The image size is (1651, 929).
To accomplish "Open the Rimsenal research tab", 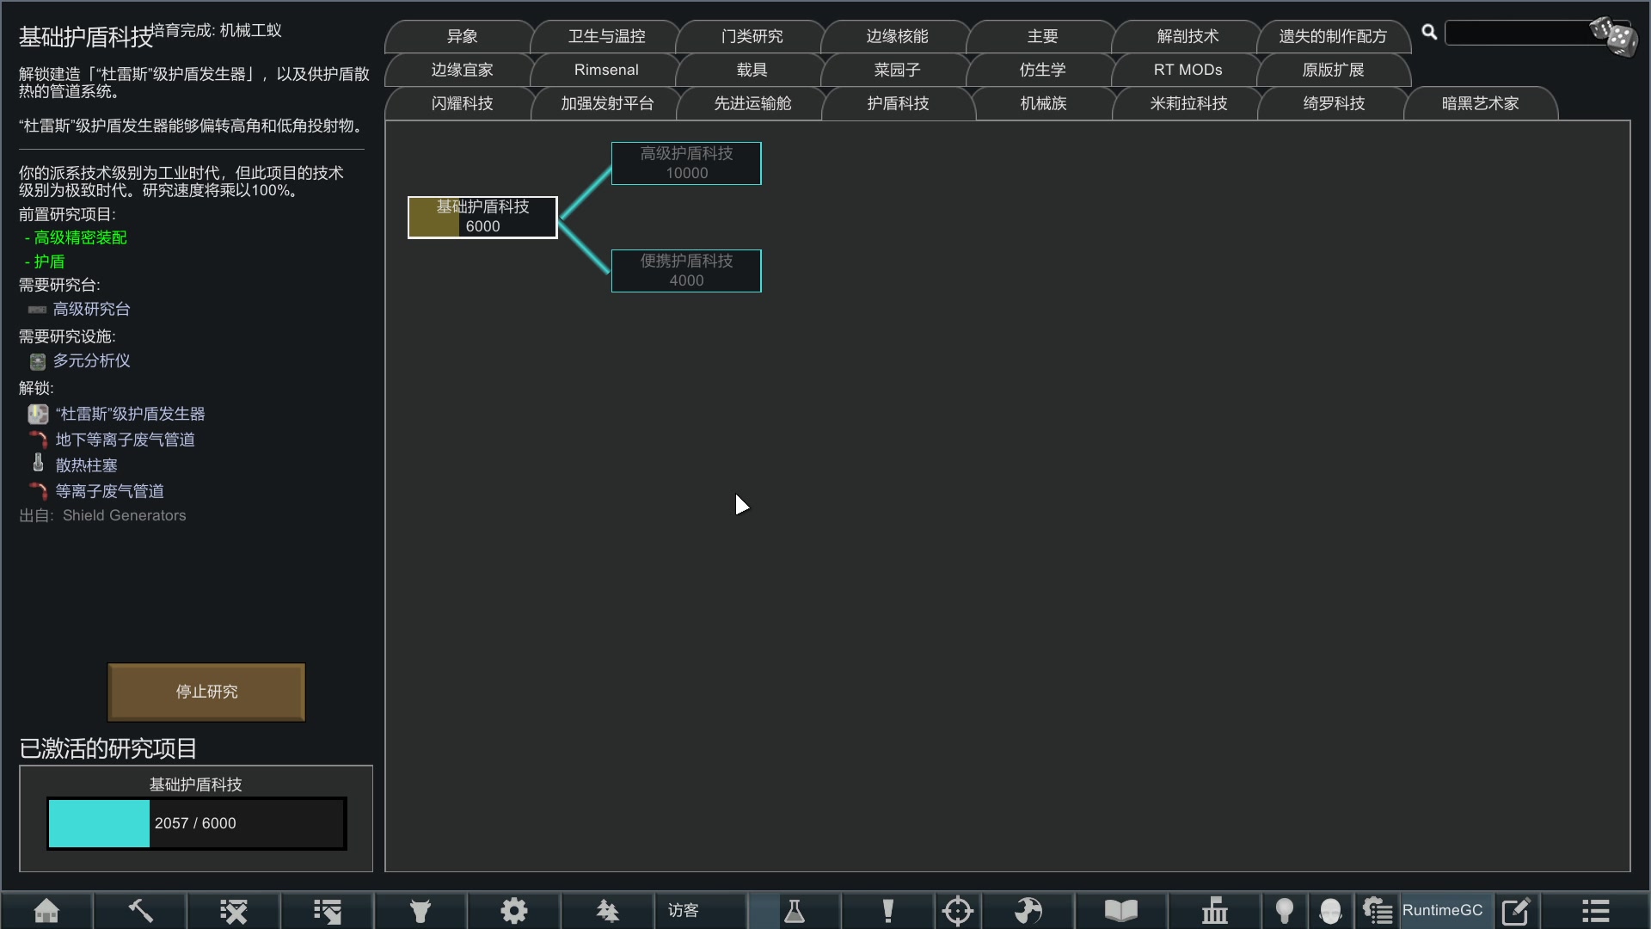I will pyautogui.click(x=606, y=70).
